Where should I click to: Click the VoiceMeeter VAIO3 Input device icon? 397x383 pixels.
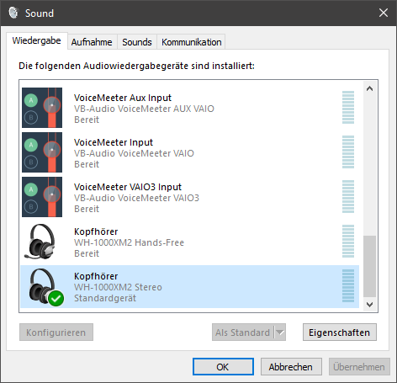[x=42, y=197]
